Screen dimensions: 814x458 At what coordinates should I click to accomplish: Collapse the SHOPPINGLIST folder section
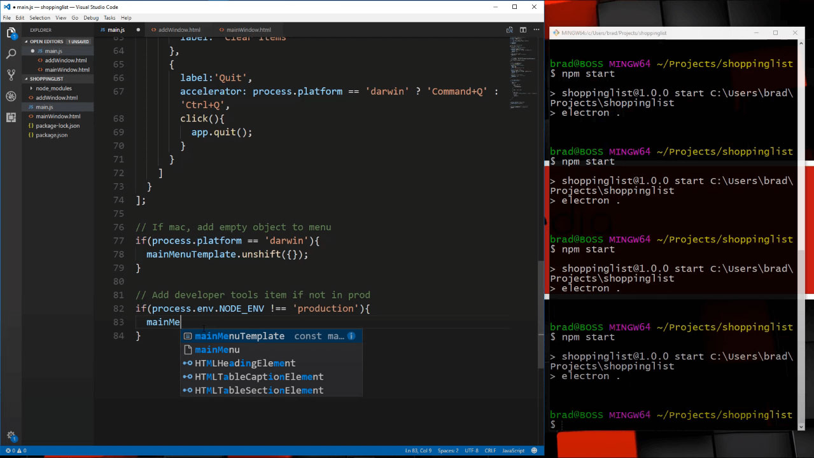coord(46,79)
